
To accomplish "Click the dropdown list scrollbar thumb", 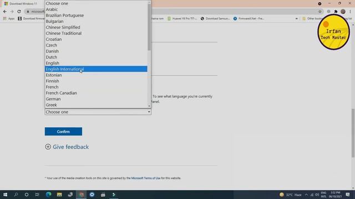I will (149, 27).
